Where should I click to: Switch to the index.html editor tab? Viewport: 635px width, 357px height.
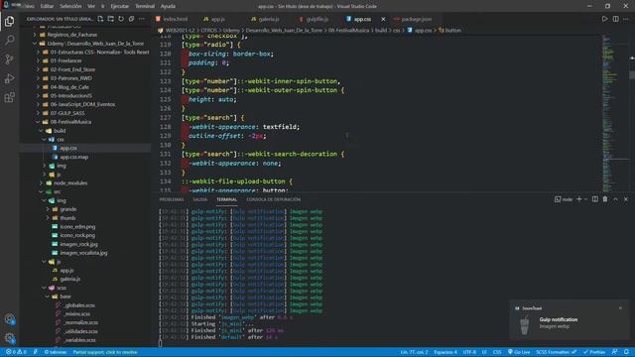[x=176, y=19]
